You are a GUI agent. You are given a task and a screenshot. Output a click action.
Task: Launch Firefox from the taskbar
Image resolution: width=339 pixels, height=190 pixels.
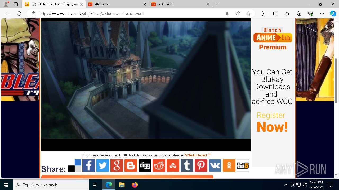tap(135, 185)
